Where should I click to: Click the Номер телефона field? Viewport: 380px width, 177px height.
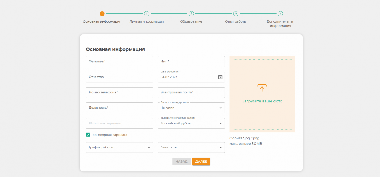click(119, 93)
